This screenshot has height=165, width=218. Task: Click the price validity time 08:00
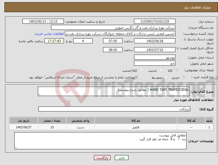pyautogui.click(x=113, y=50)
